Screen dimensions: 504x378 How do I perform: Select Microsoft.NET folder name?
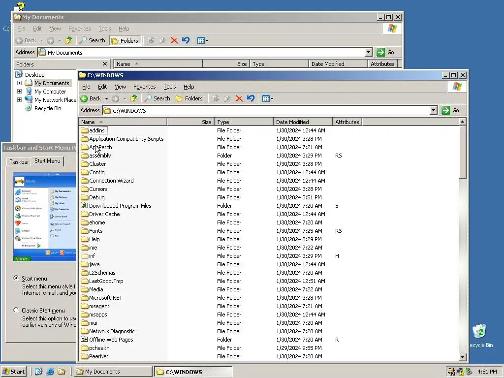(x=106, y=298)
